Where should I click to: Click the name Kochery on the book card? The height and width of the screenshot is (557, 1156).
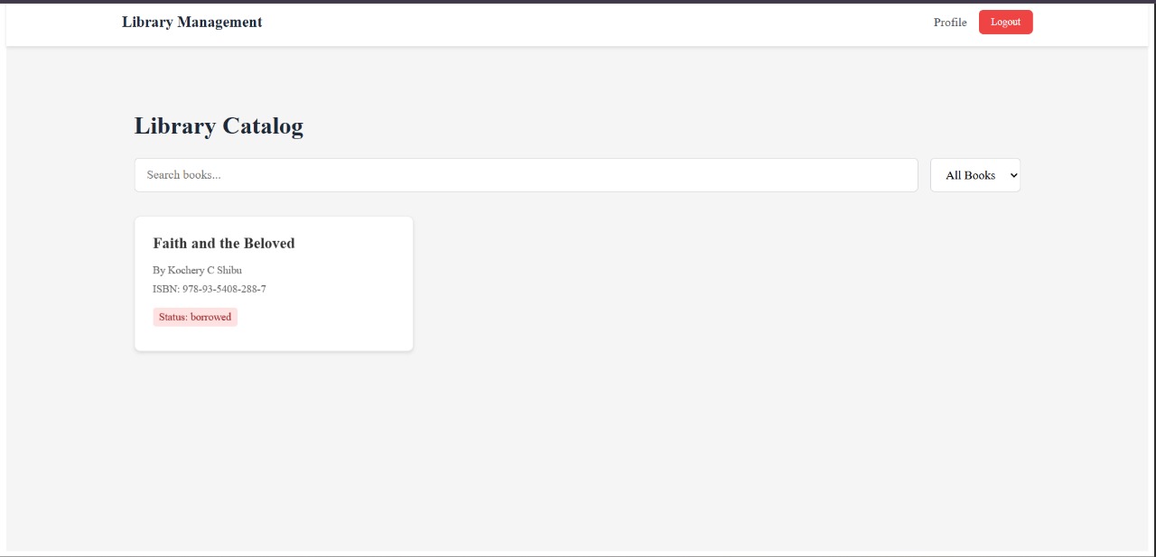tap(186, 270)
